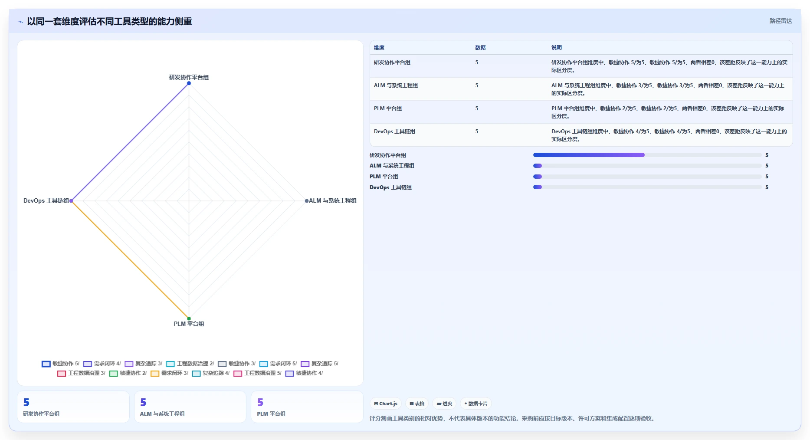The image size is (810, 440).
Task: Click the description starting 研发协作平台组维度中
Action: pos(669,66)
